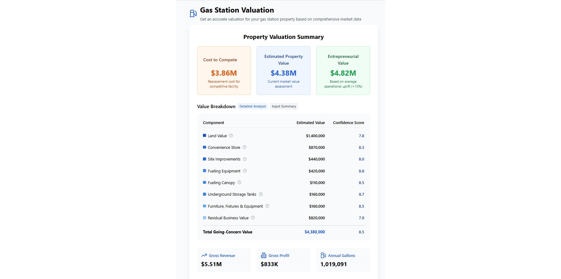Viewport: 561px width, 279px height.
Task: Click the question mark next to Convenience Store
Action: pos(244,147)
